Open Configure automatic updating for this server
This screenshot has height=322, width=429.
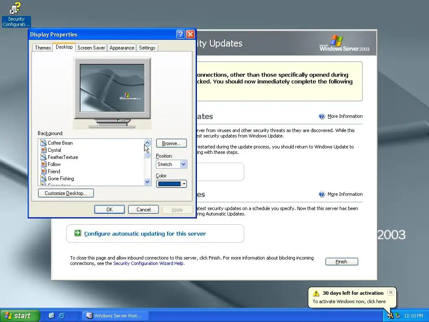(145, 234)
